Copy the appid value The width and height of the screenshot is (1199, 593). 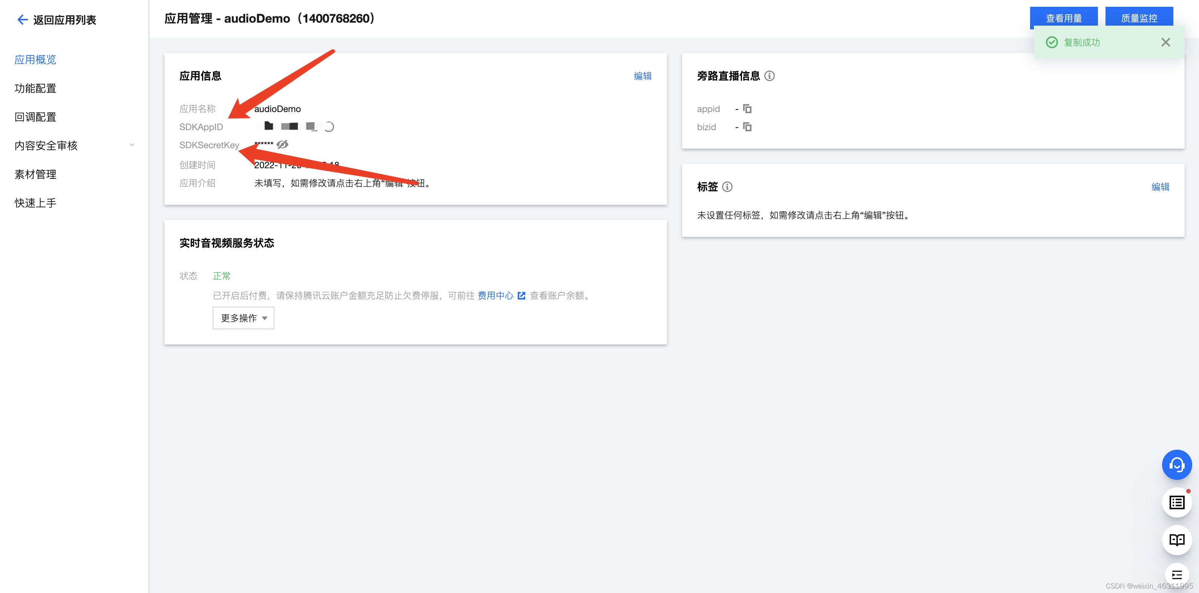pyautogui.click(x=747, y=109)
